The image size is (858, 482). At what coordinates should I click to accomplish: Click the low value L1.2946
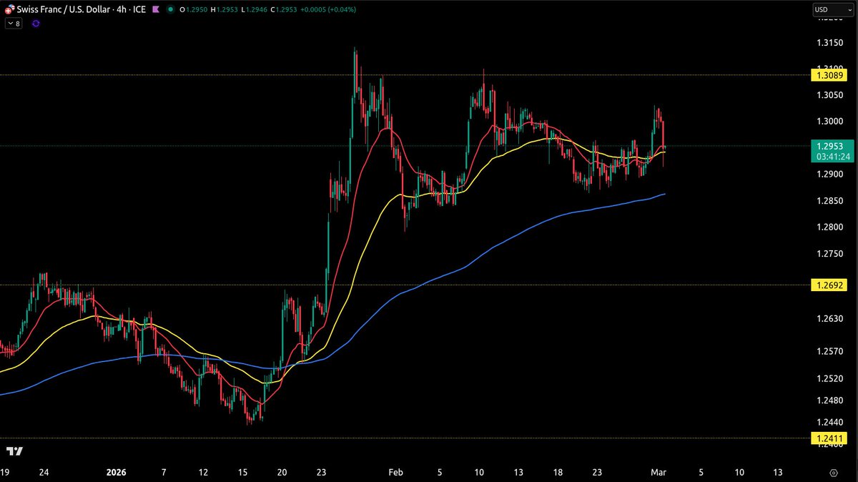coord(254,9)
